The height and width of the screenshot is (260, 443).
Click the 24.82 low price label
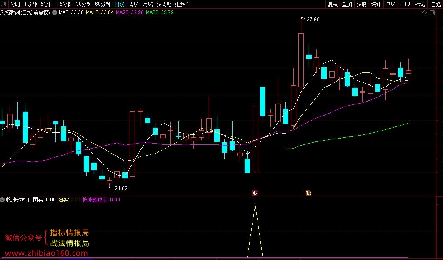pos(121,188)
